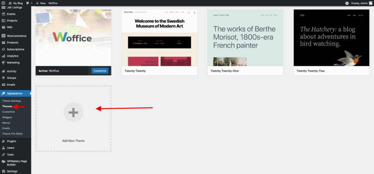374x174 pixels.
Task: Open the admin avatar in top bar
Action: click(370, 3)
